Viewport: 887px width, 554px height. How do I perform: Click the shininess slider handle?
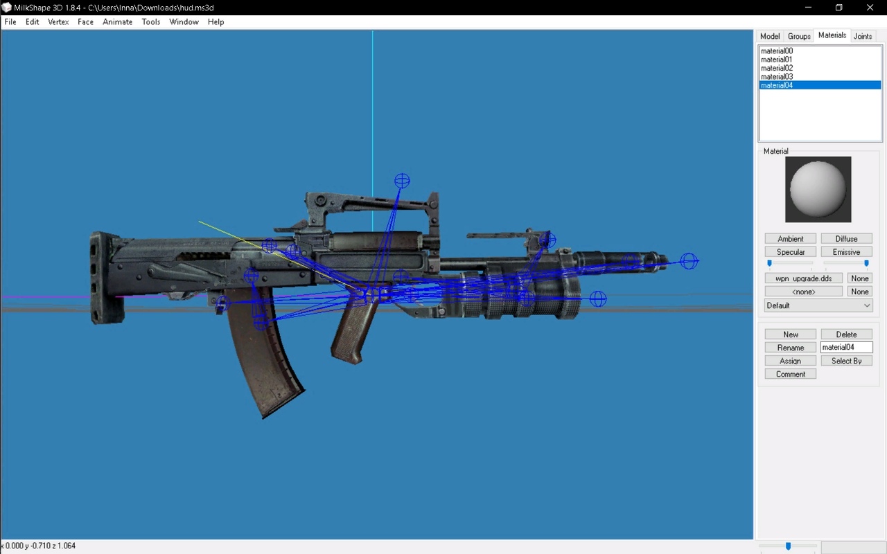(x=769, y=263)
